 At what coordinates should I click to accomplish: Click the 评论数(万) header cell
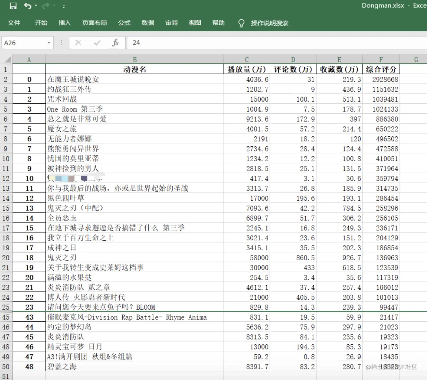[x=293, y=69]
